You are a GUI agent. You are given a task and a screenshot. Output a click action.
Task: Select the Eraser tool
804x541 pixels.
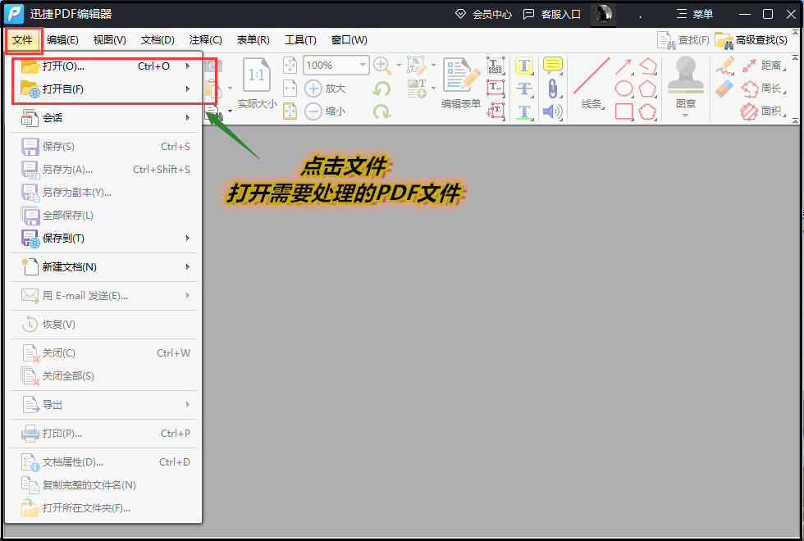tap(725, 89)
